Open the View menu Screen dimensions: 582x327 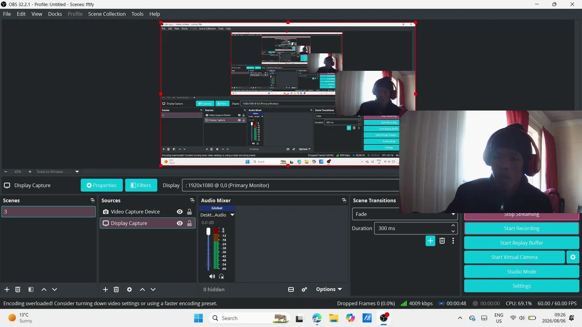click(x=37, y=14)
